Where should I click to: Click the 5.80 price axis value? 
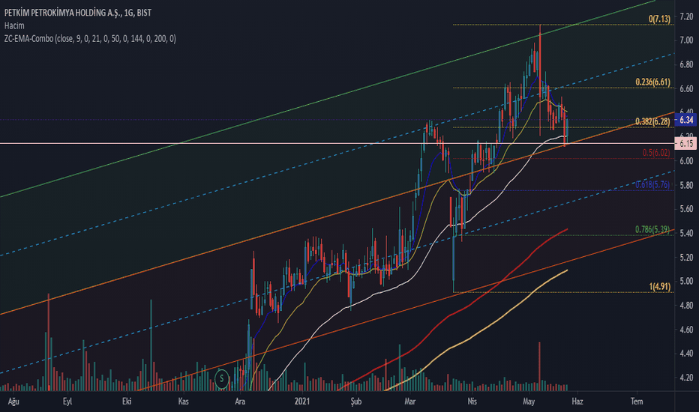(x=686, y=185)
